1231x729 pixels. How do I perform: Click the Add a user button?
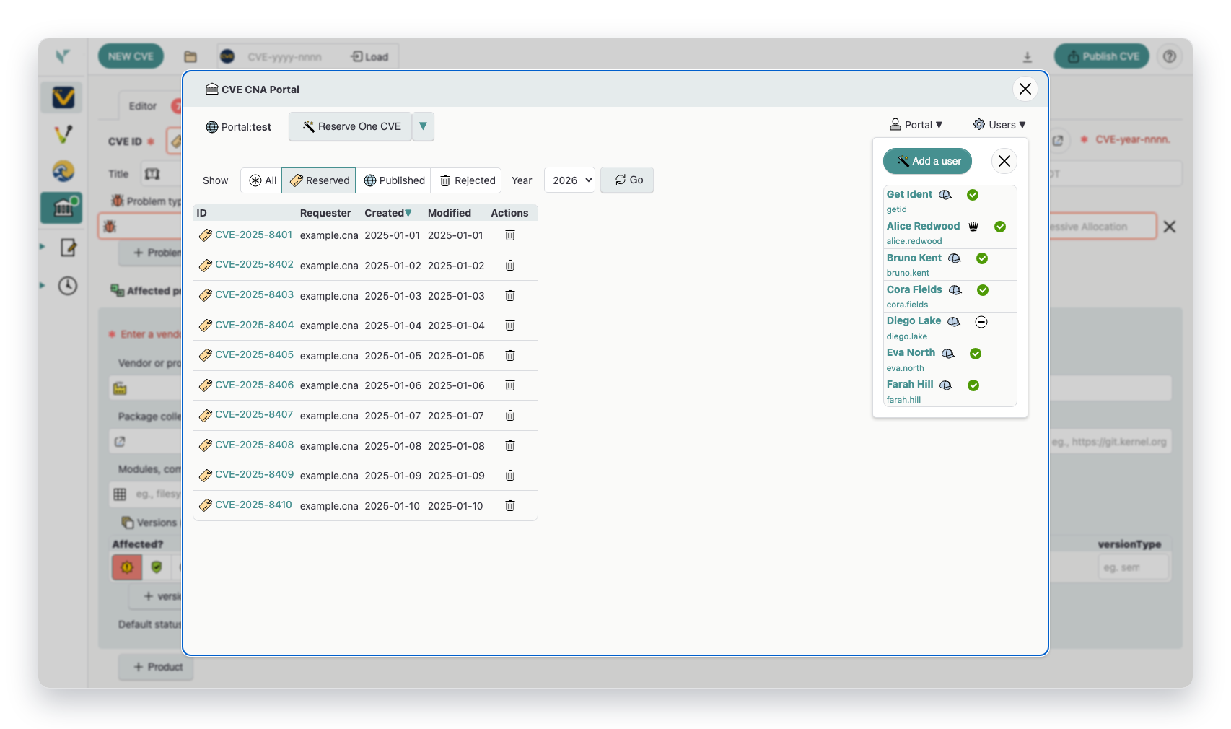point(926,161)
